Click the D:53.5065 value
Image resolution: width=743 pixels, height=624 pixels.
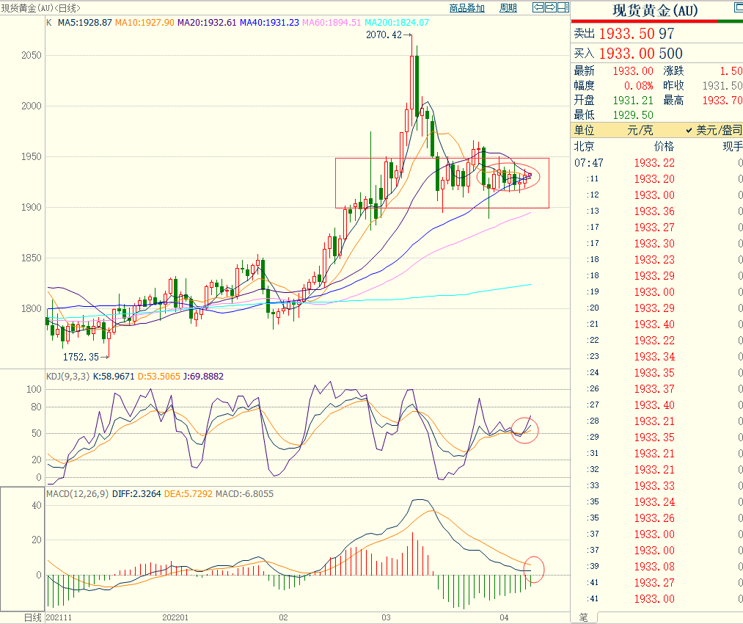pyautogui.click(x=158, y=377)
